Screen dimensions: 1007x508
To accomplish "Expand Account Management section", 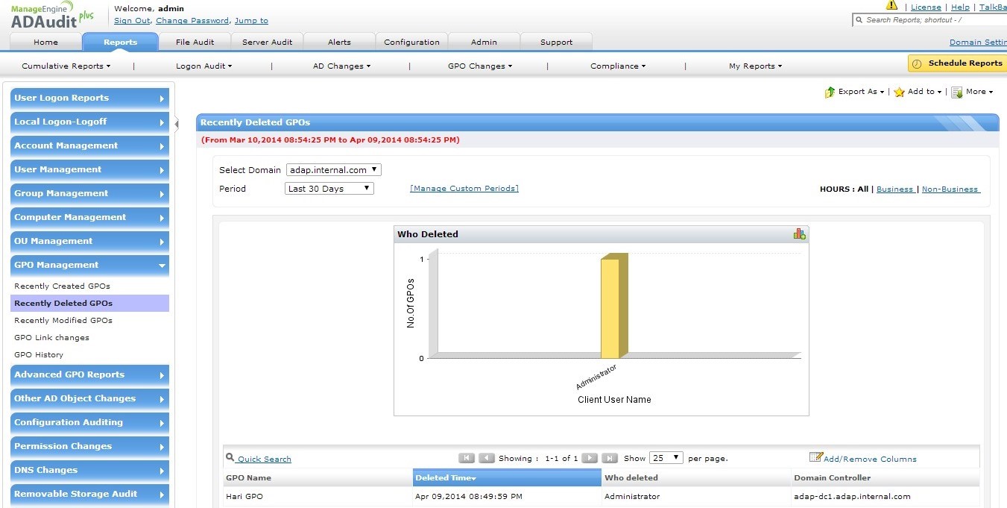I will 90,146.
